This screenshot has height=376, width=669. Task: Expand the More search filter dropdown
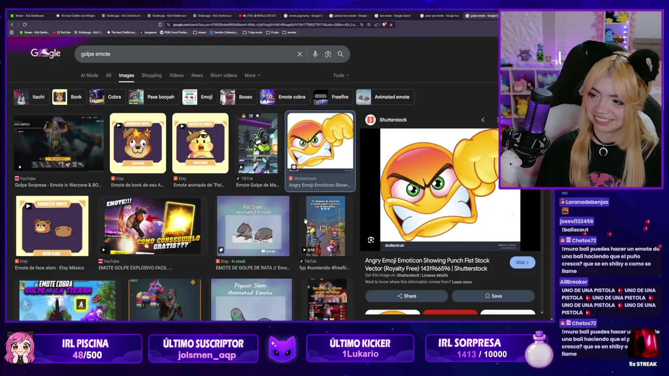(x=252, y=75)
